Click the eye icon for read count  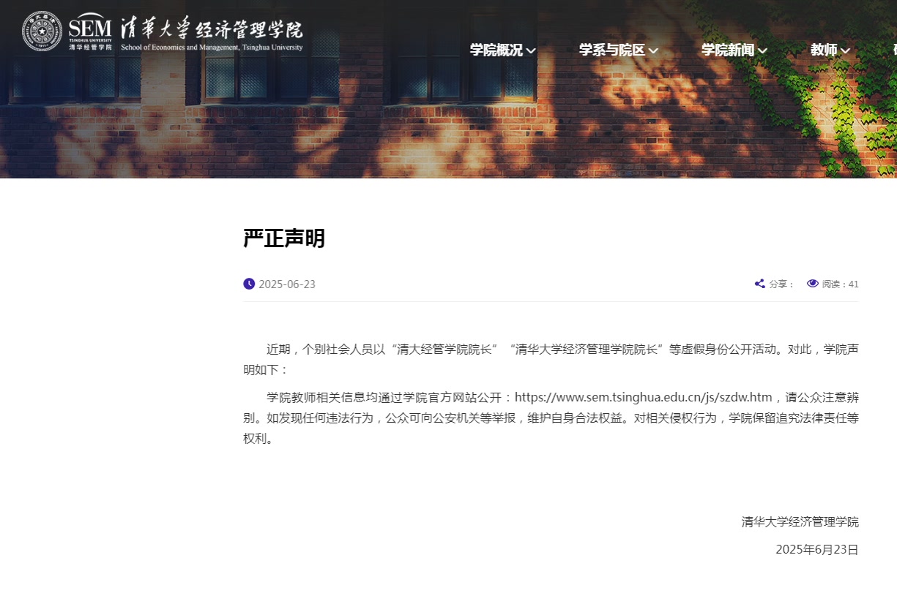812,284
